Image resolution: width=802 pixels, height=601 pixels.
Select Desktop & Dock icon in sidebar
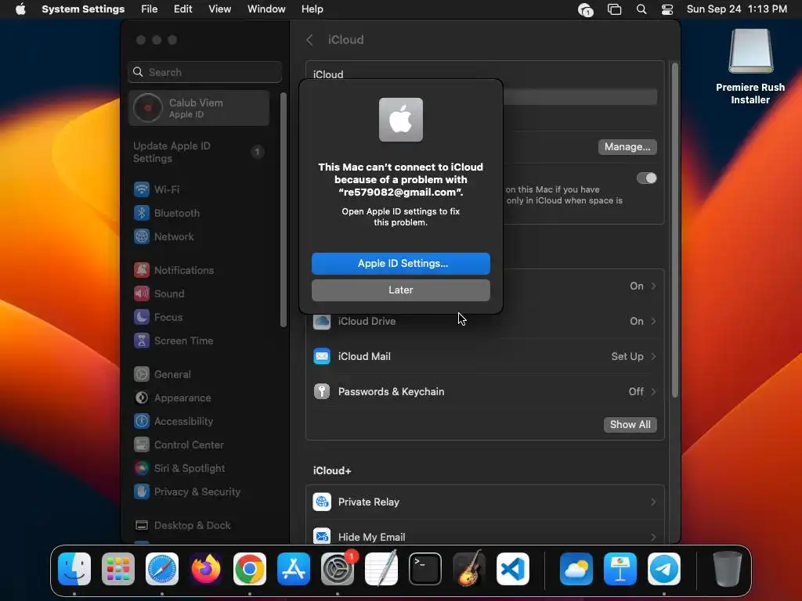click(x=142, y=525)
